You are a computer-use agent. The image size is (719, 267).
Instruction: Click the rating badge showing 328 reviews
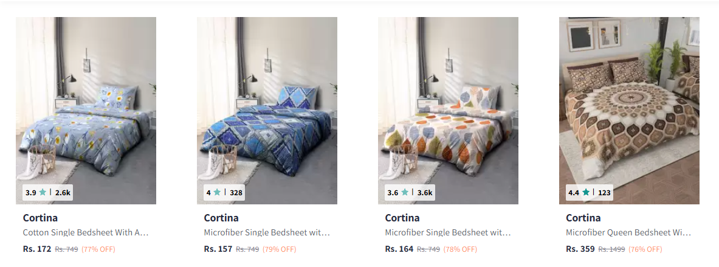tap(224, 193)
